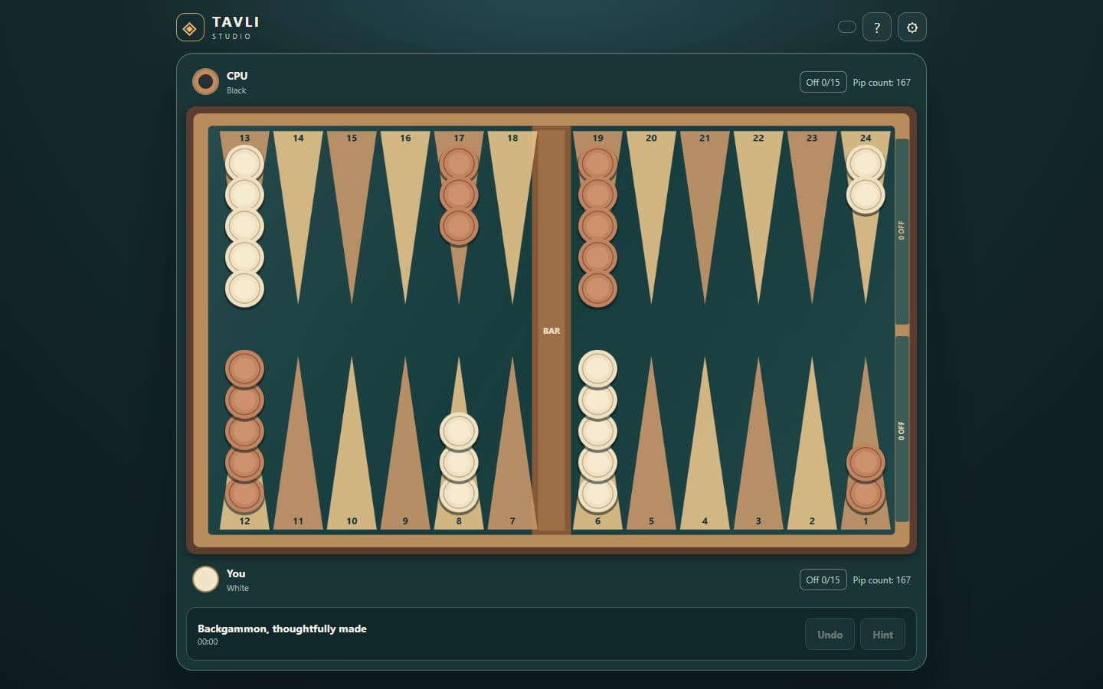Click the bear-off tray beside point 1
The image size is (1103, 689).
point(902,429)
